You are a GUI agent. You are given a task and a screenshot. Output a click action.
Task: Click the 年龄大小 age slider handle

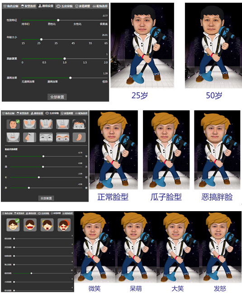tap(41, 39)
